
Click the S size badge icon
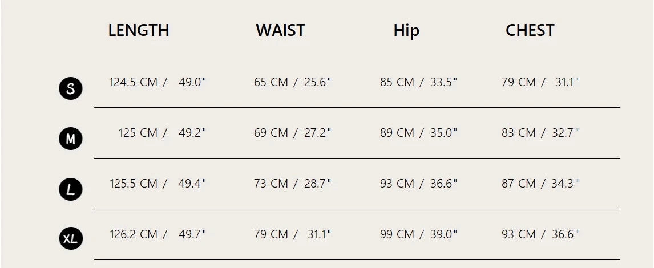(x=71, y=88)
